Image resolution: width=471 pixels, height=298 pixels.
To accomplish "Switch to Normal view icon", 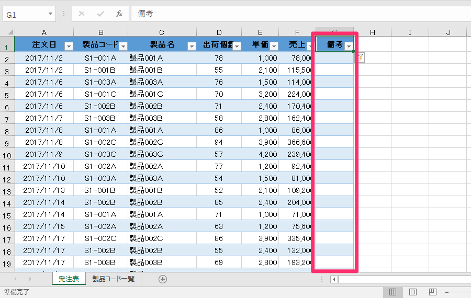I will (392, 292).
